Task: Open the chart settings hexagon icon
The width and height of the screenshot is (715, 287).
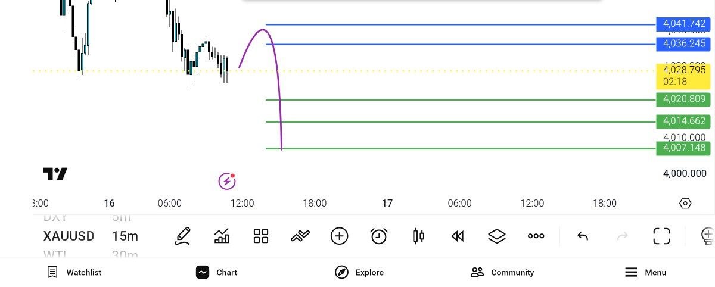Action: pos(685,204)
